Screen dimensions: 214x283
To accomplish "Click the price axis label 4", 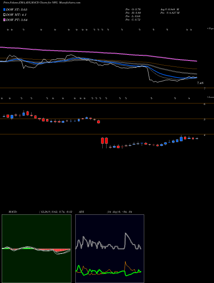I will (205, 135).
